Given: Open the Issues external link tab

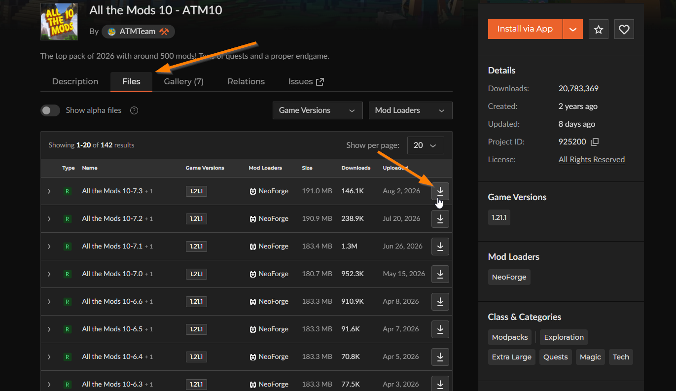Looking at the screenshot, I should click(x=306, y=81).
